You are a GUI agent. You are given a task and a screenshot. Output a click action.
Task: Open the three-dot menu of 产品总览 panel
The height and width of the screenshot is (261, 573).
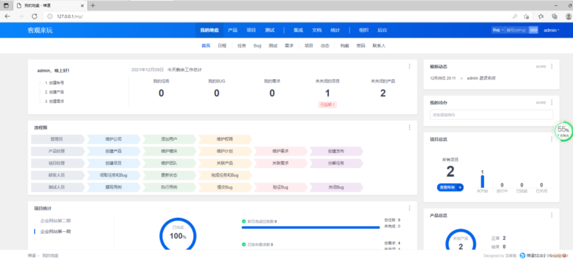[552, 215]
